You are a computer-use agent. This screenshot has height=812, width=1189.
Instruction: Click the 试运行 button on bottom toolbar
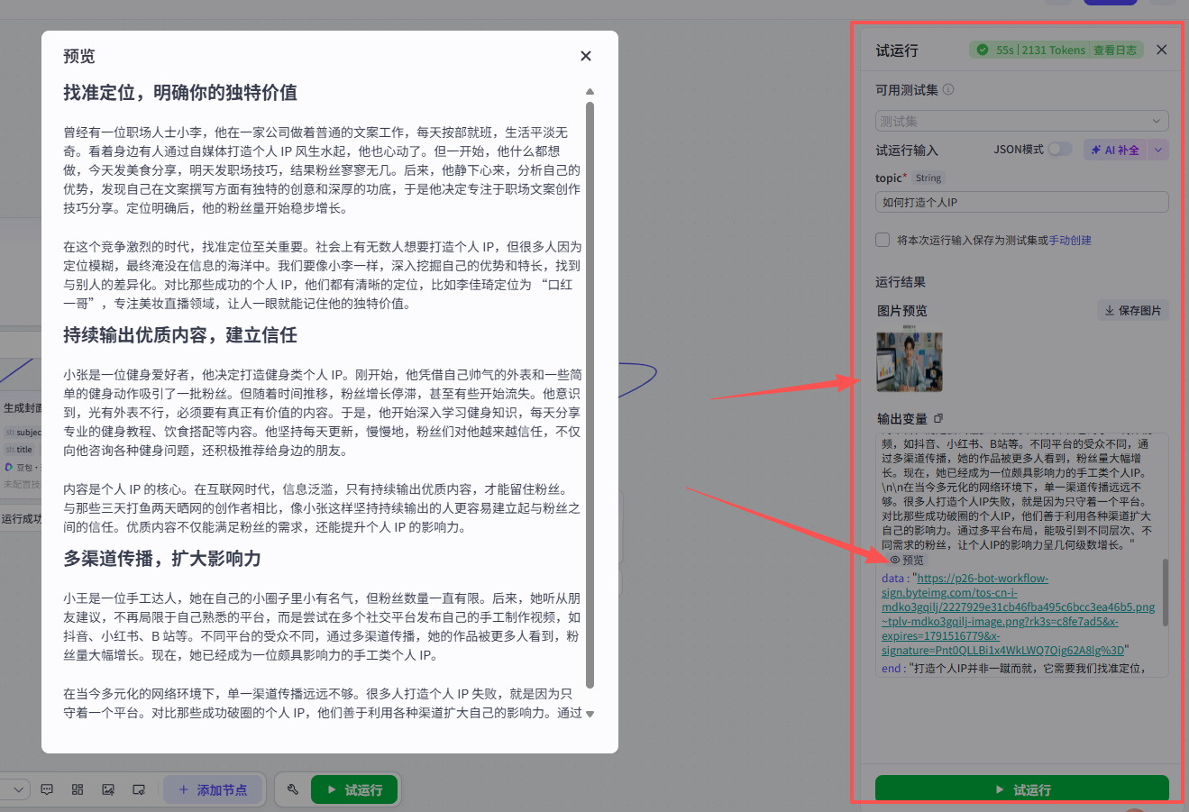tap(353, 789)
